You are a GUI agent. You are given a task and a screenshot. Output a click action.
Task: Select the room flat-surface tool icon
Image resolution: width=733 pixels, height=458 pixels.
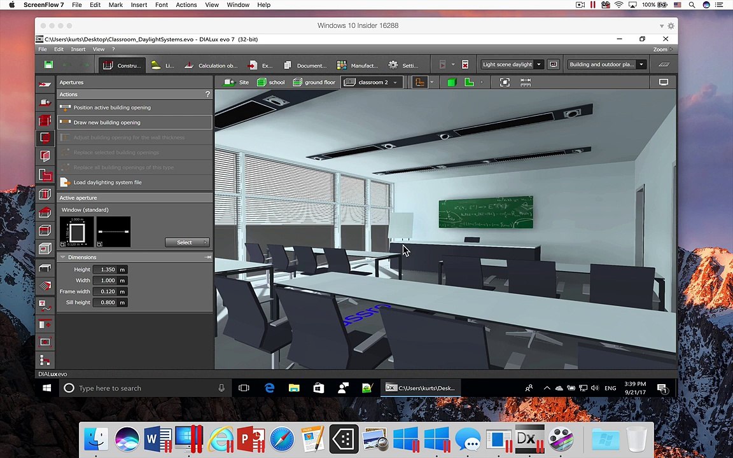click(45, 268)
